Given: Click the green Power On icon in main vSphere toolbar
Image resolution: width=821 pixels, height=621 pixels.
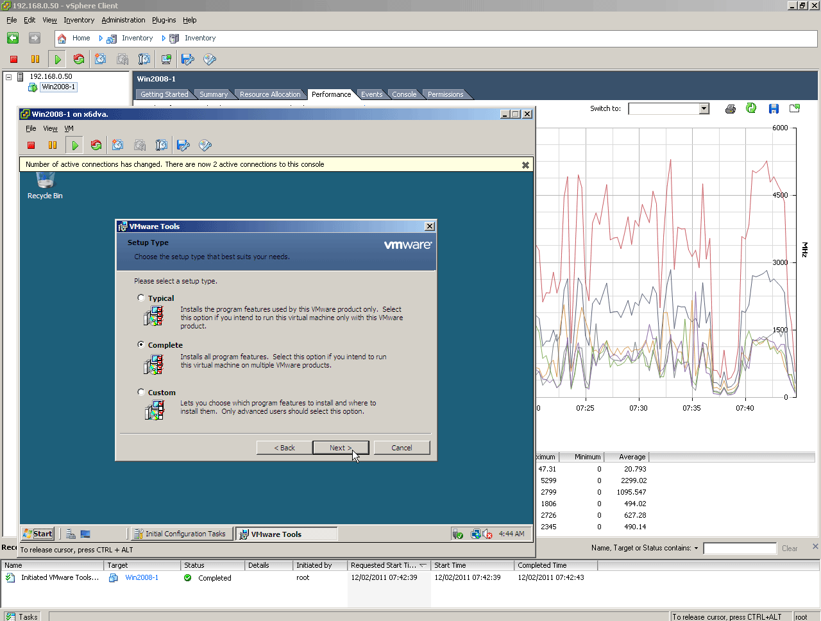Looking at the screenshot, I should point(58,59).
